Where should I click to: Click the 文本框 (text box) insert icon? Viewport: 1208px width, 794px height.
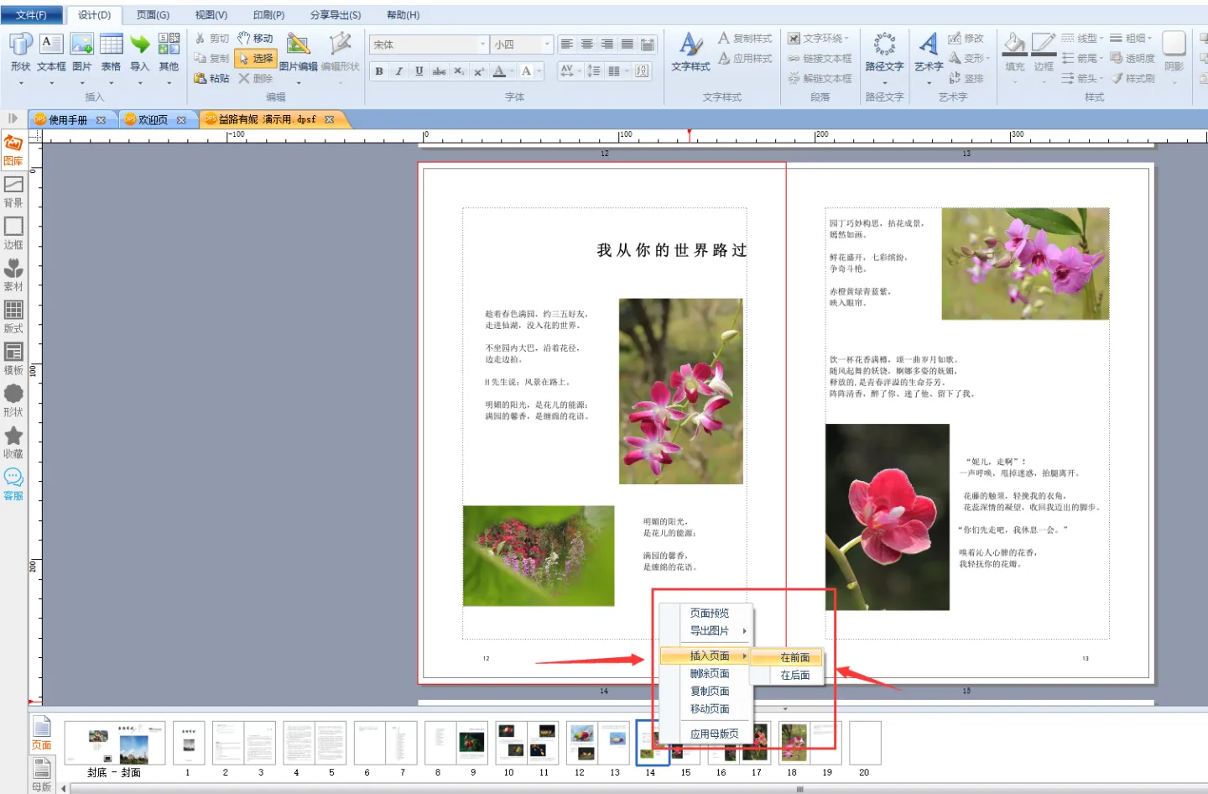(x=51, y=45)
